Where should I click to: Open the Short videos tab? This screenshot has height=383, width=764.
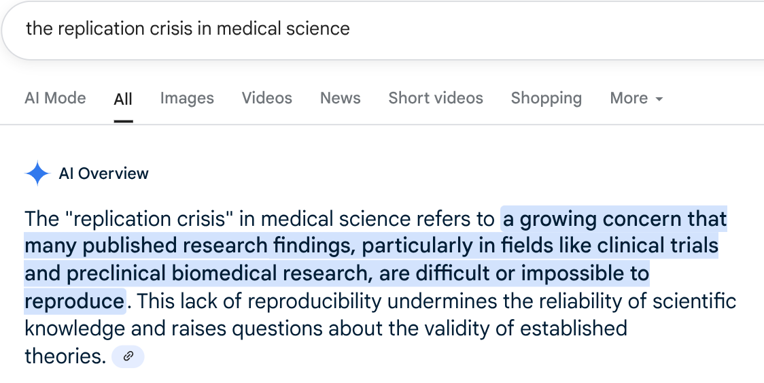click(436, 98)
